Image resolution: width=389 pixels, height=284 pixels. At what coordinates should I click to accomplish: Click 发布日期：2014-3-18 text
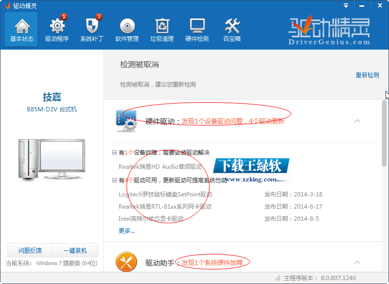tap(293, 194)
